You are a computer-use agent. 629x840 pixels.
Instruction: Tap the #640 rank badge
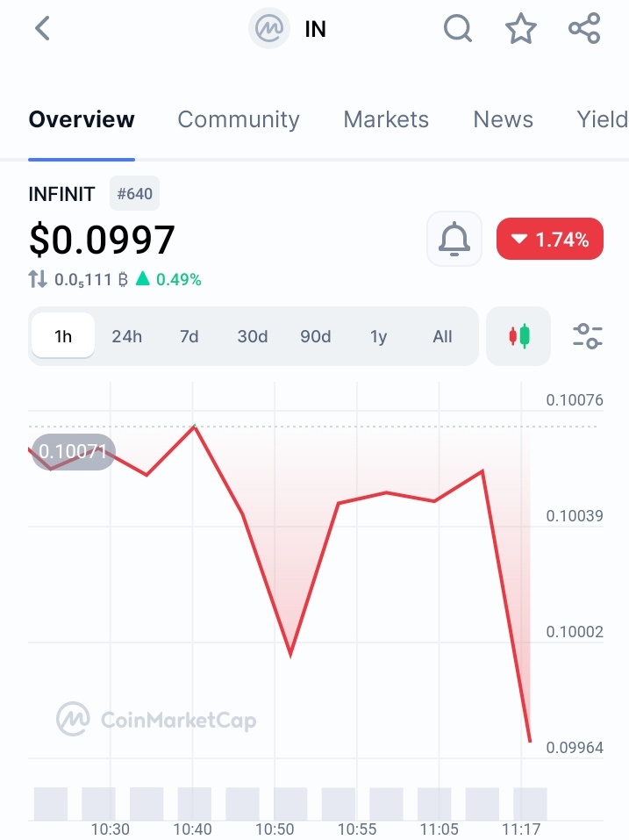tap(134, 194)
